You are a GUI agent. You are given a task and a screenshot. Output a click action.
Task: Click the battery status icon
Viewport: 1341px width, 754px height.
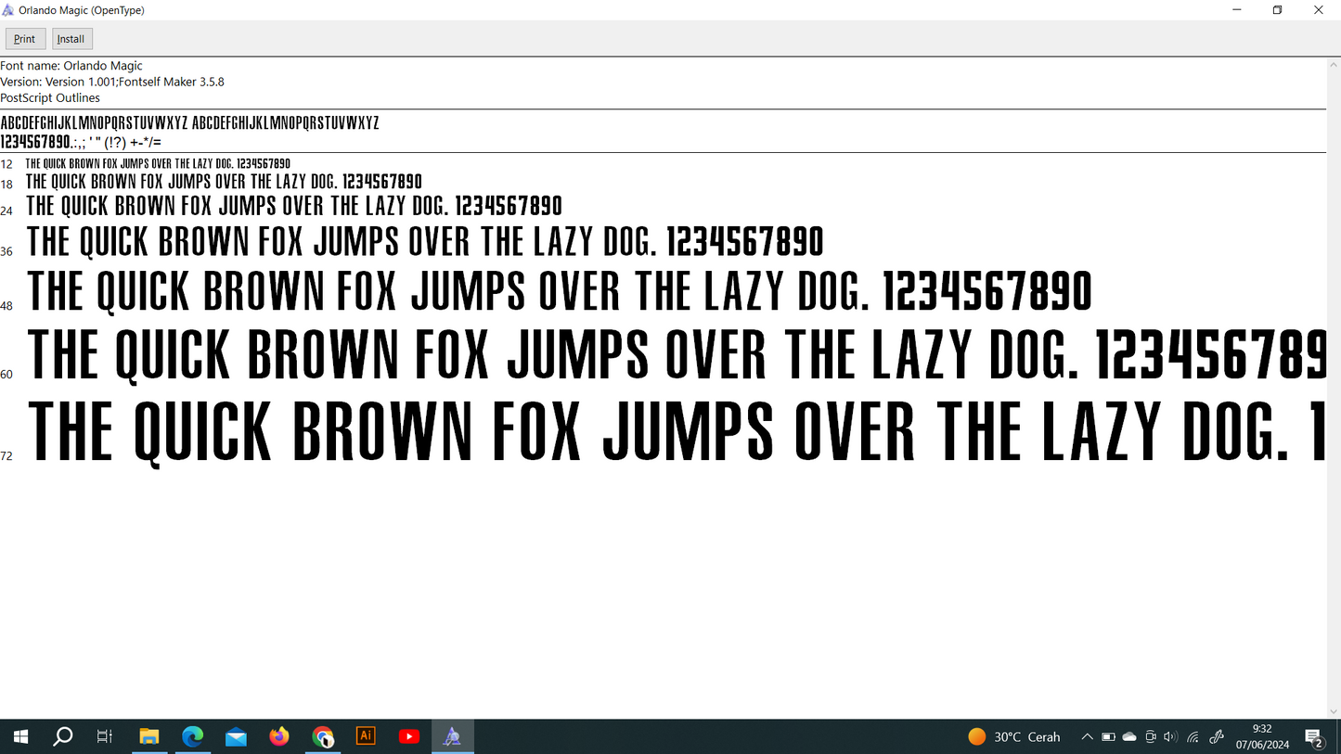1108,737
